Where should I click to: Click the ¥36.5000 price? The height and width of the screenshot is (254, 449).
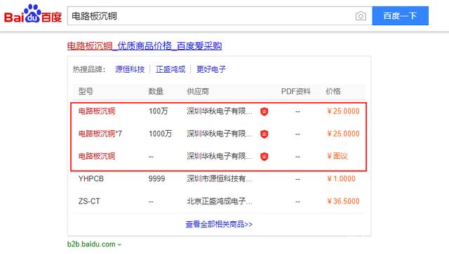pos(343,201)
